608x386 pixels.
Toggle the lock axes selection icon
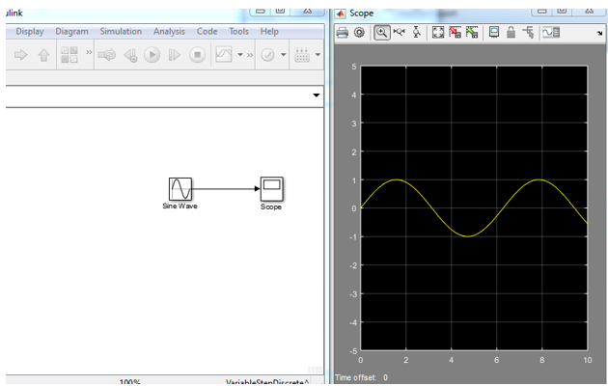(511, 33)
